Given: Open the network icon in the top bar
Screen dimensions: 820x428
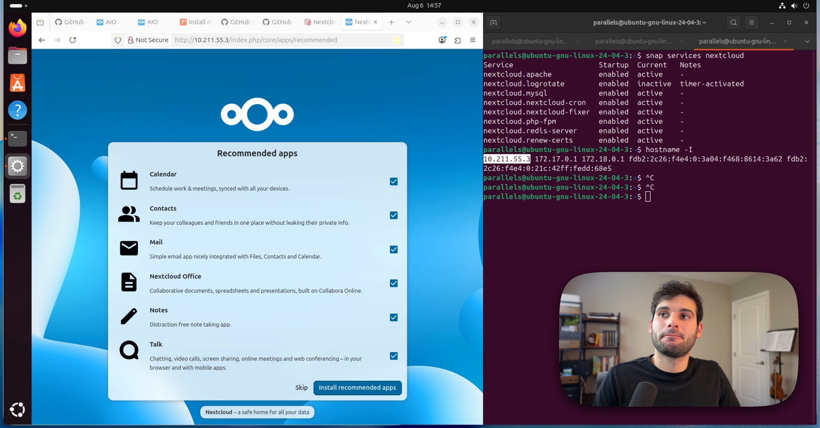Looking at the screenshot, I should pos(782,5).
